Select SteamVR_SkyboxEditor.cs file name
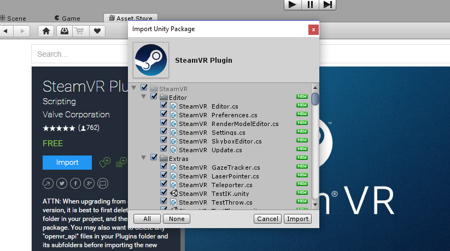450x251 pixels. [x=220, y=141]
